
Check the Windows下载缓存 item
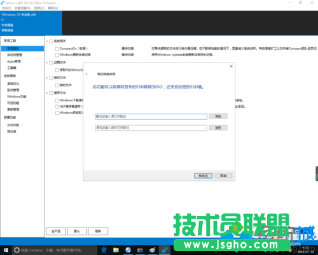tap(57, 100)
